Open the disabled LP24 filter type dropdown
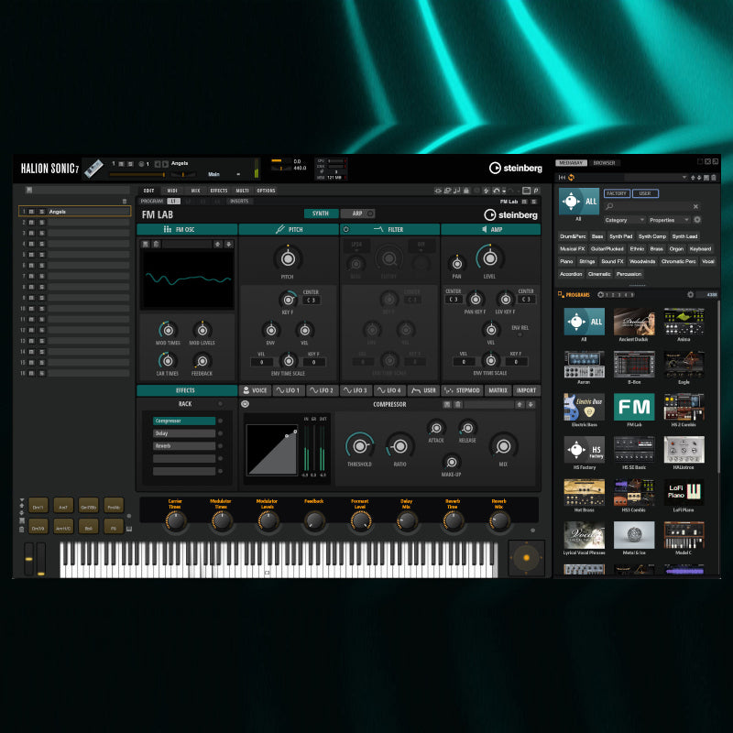 356,244
